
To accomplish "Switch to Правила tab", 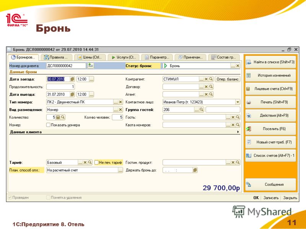I will pos(56,57).
